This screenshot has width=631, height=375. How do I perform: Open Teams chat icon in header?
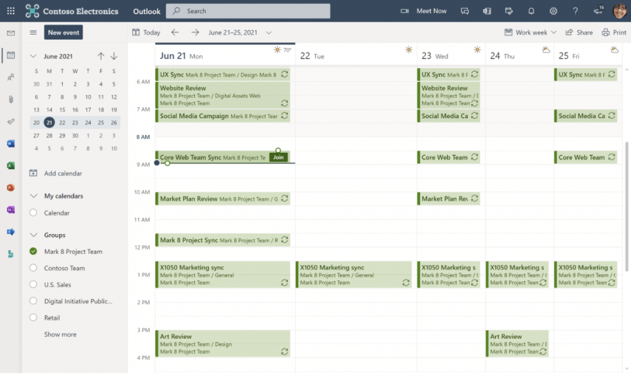(x=465, y=11)
